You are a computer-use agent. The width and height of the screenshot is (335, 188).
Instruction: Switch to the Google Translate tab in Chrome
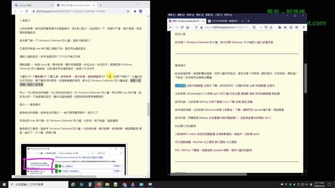pos(33,5)
